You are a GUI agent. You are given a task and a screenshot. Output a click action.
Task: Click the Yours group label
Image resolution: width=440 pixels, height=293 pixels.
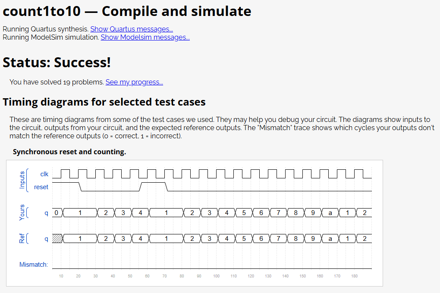click(x=22, y=212)
